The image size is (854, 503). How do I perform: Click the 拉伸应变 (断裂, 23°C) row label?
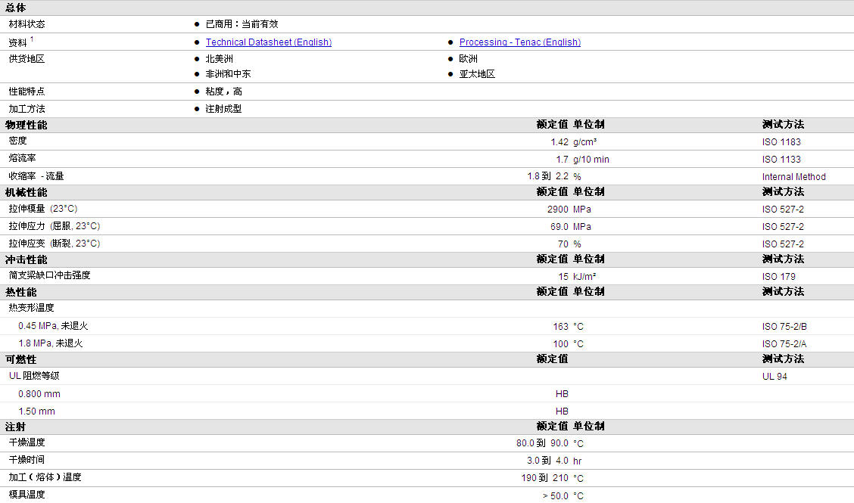(55, 244)
